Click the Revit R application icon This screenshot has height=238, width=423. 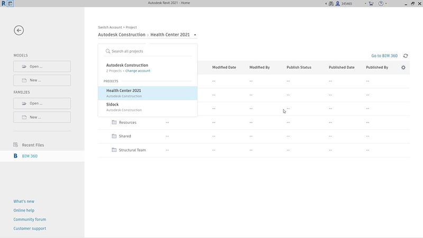pyautogui.click(x=3, y=4)
